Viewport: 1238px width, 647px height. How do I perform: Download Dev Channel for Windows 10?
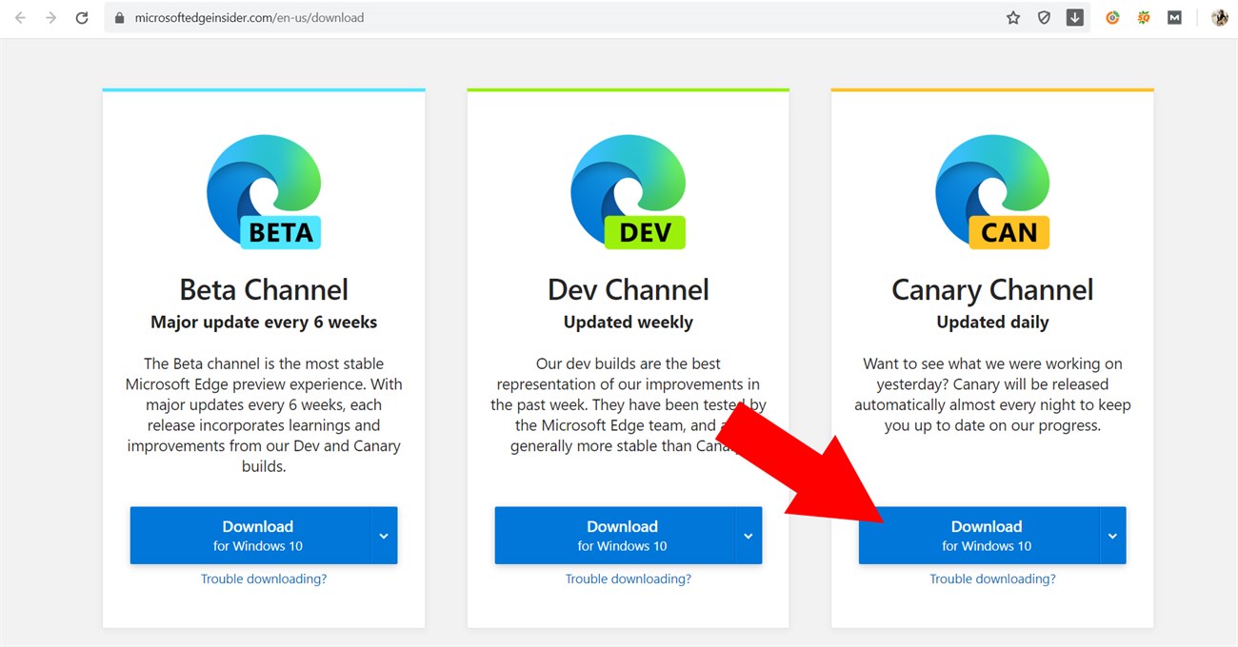(x=614, y=536)
